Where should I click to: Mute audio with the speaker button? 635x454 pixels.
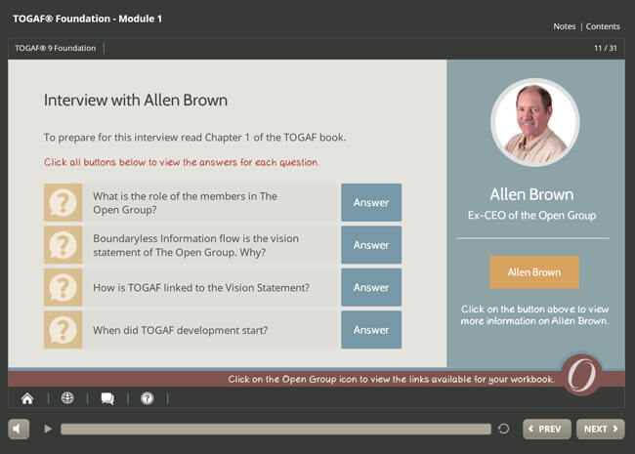click(x=19, y=429)
